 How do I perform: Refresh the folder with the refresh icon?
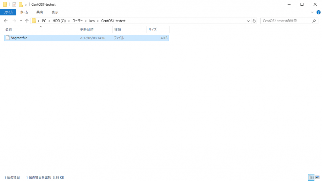pyautogui.click(x=254, y=21)
